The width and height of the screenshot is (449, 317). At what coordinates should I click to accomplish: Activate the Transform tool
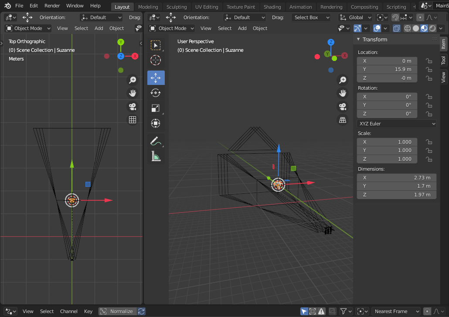click(x=156, y=123)
